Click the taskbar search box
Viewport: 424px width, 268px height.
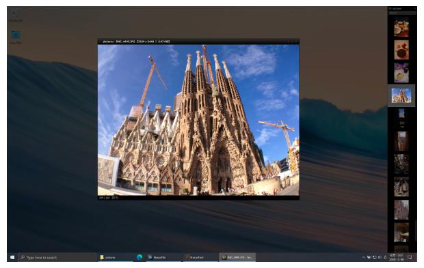point(57,257)
